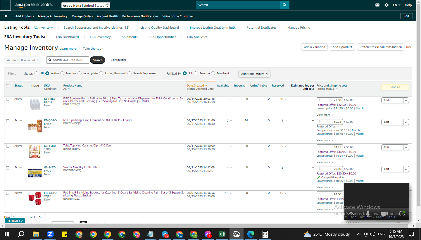Open the notification center icon
This screenshot has height=240, width=421.
coord(411,234)
